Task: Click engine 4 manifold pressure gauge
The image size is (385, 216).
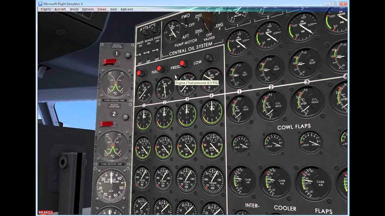Action: click(212, 144)
